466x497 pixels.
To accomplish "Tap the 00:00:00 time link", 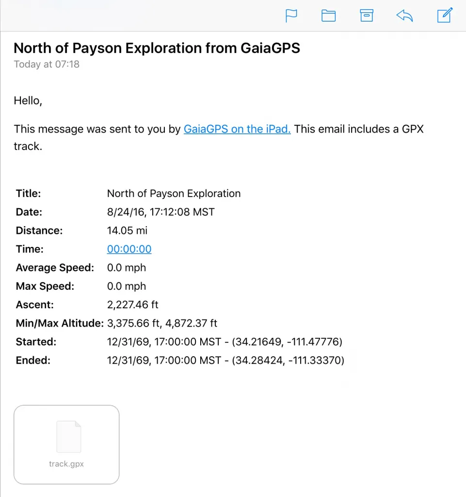I will click(x=129, y=249).
